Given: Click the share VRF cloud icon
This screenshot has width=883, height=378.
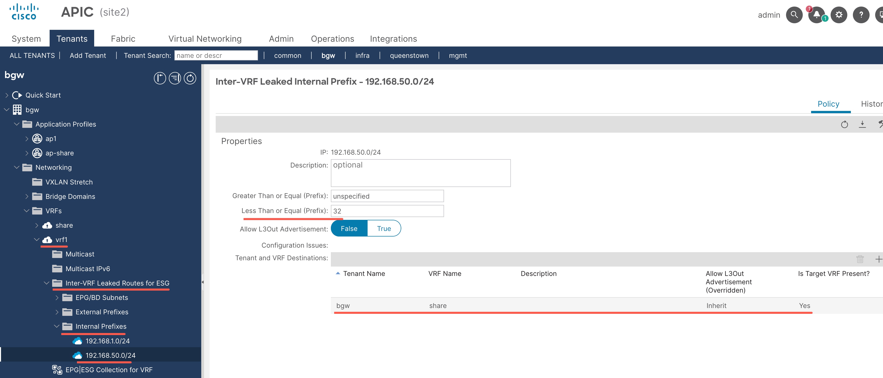Looking at the screenshot, I should [47, 225].
